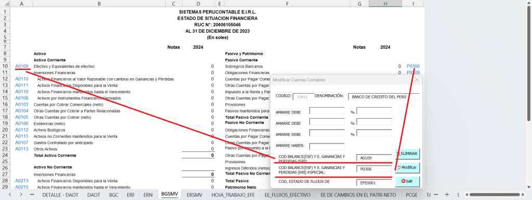Open the A0105 account link
Viewport: 532px width, 200px height.
tap(22, 117)
